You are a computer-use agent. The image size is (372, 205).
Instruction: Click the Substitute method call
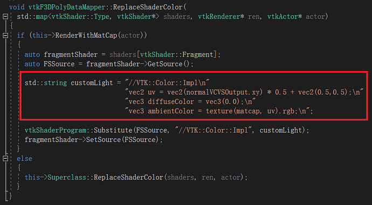click(x=113, y=130)
